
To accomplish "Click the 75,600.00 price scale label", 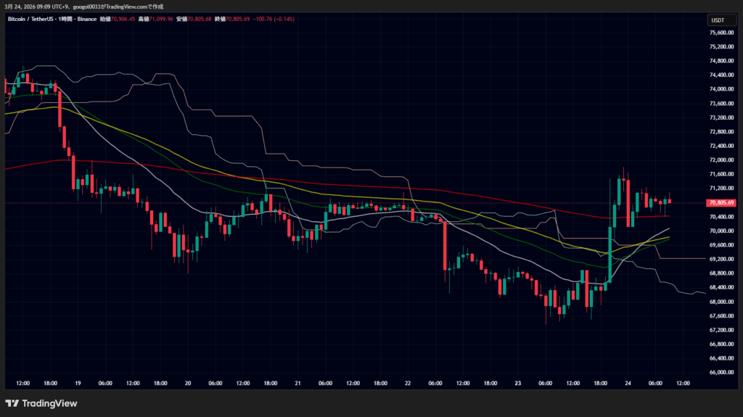I will click(x=722, y=33).
